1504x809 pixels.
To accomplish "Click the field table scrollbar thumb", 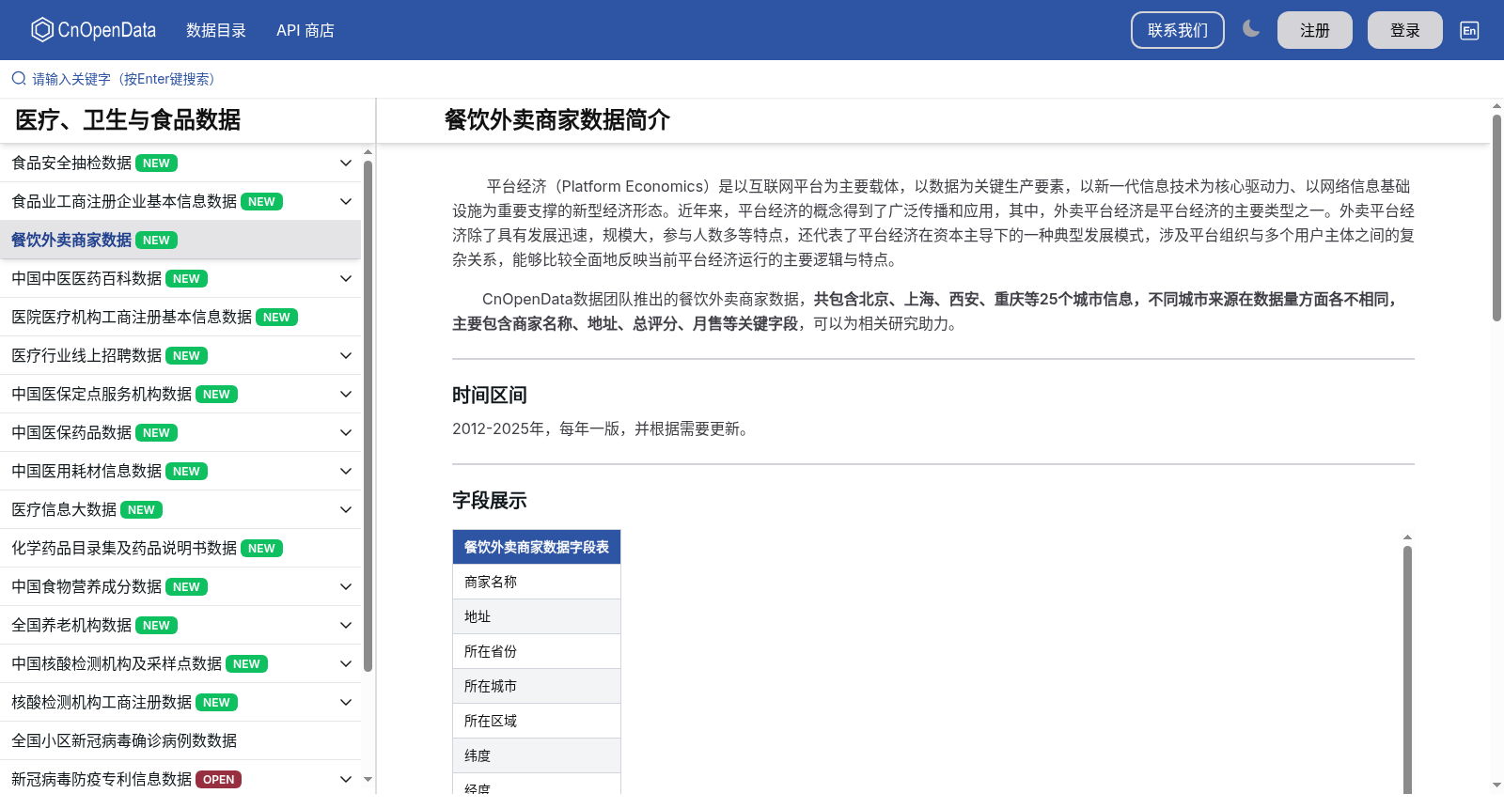I will coord(1407,670).
